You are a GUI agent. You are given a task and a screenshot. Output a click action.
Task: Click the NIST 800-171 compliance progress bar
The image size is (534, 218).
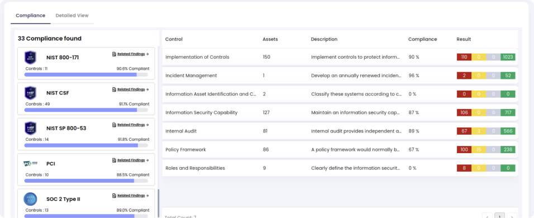pyautogui.click(x=86, y=74)
